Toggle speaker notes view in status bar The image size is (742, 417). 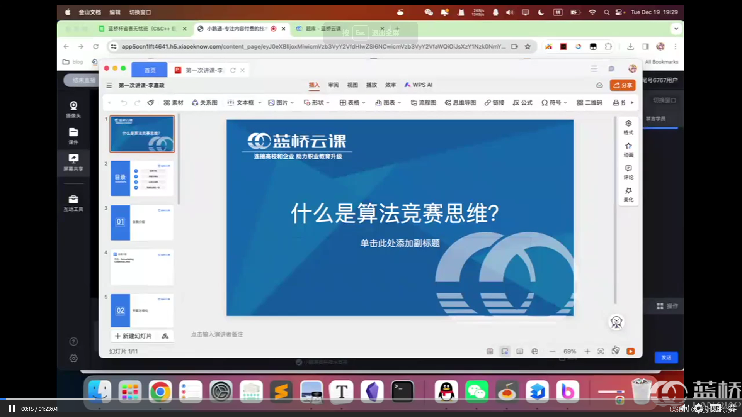[520, 351]
